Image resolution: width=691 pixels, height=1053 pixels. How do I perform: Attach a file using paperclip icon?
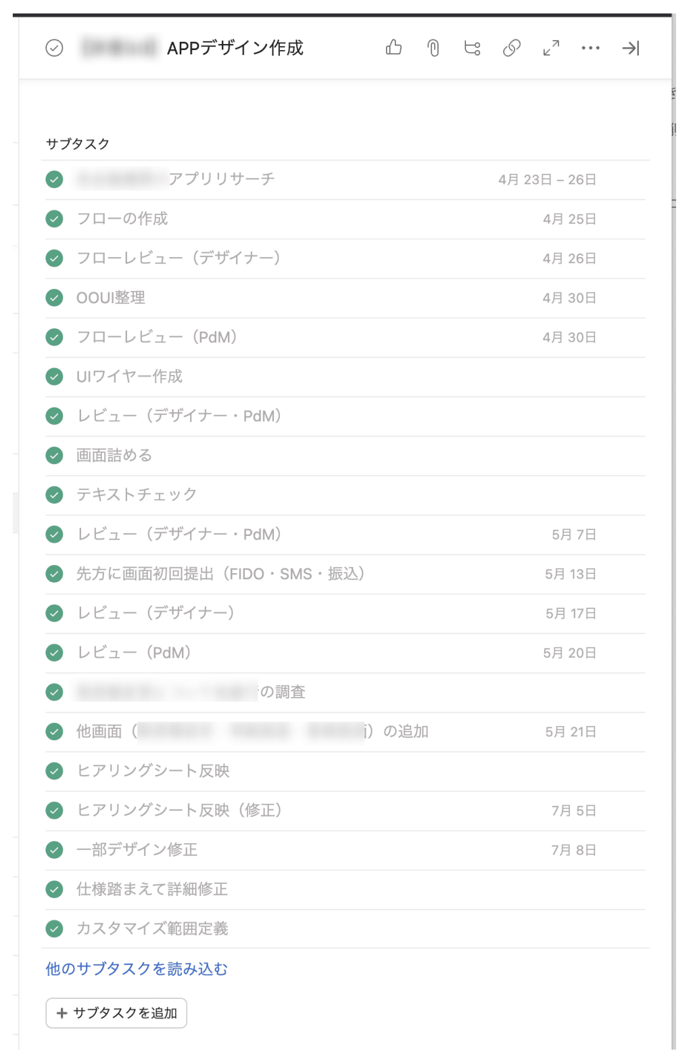tap(433, 47)
